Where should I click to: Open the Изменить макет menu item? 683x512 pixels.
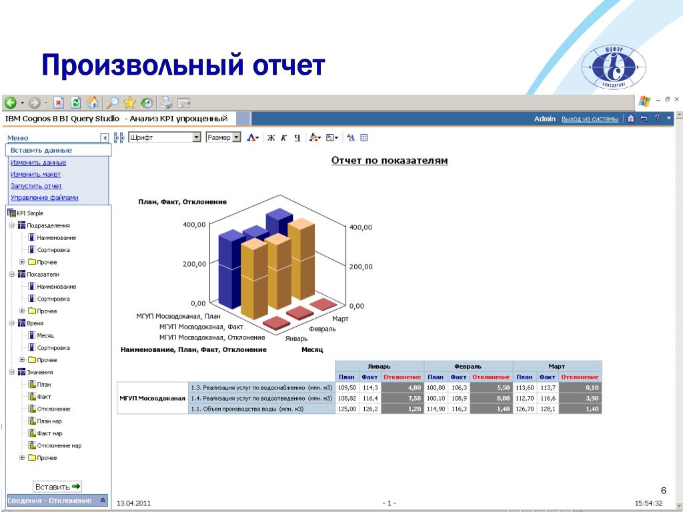click(x=36, y=174)
